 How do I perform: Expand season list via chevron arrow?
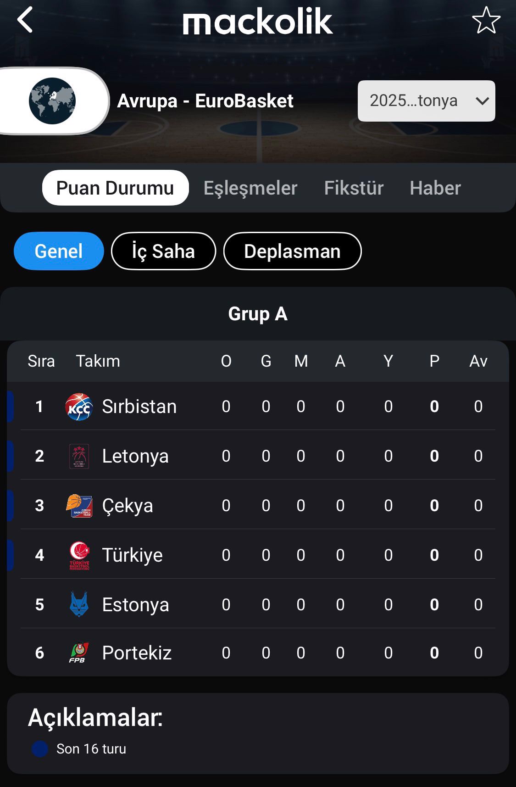click(482, 101)
